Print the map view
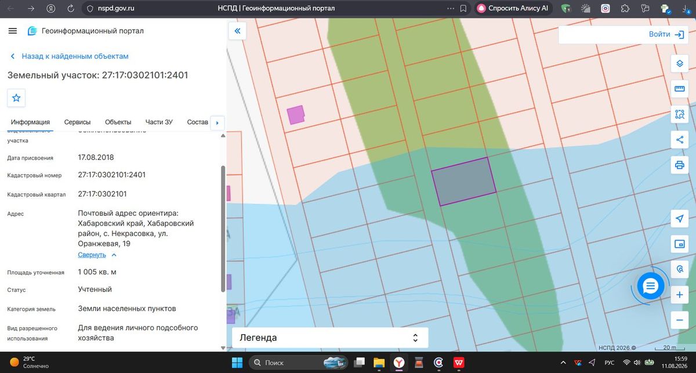 click(680, 165)
